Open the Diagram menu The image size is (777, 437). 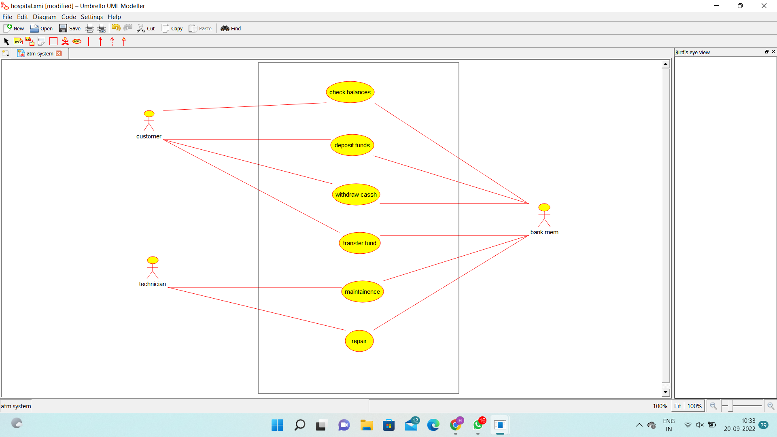(x=45, y=17)
